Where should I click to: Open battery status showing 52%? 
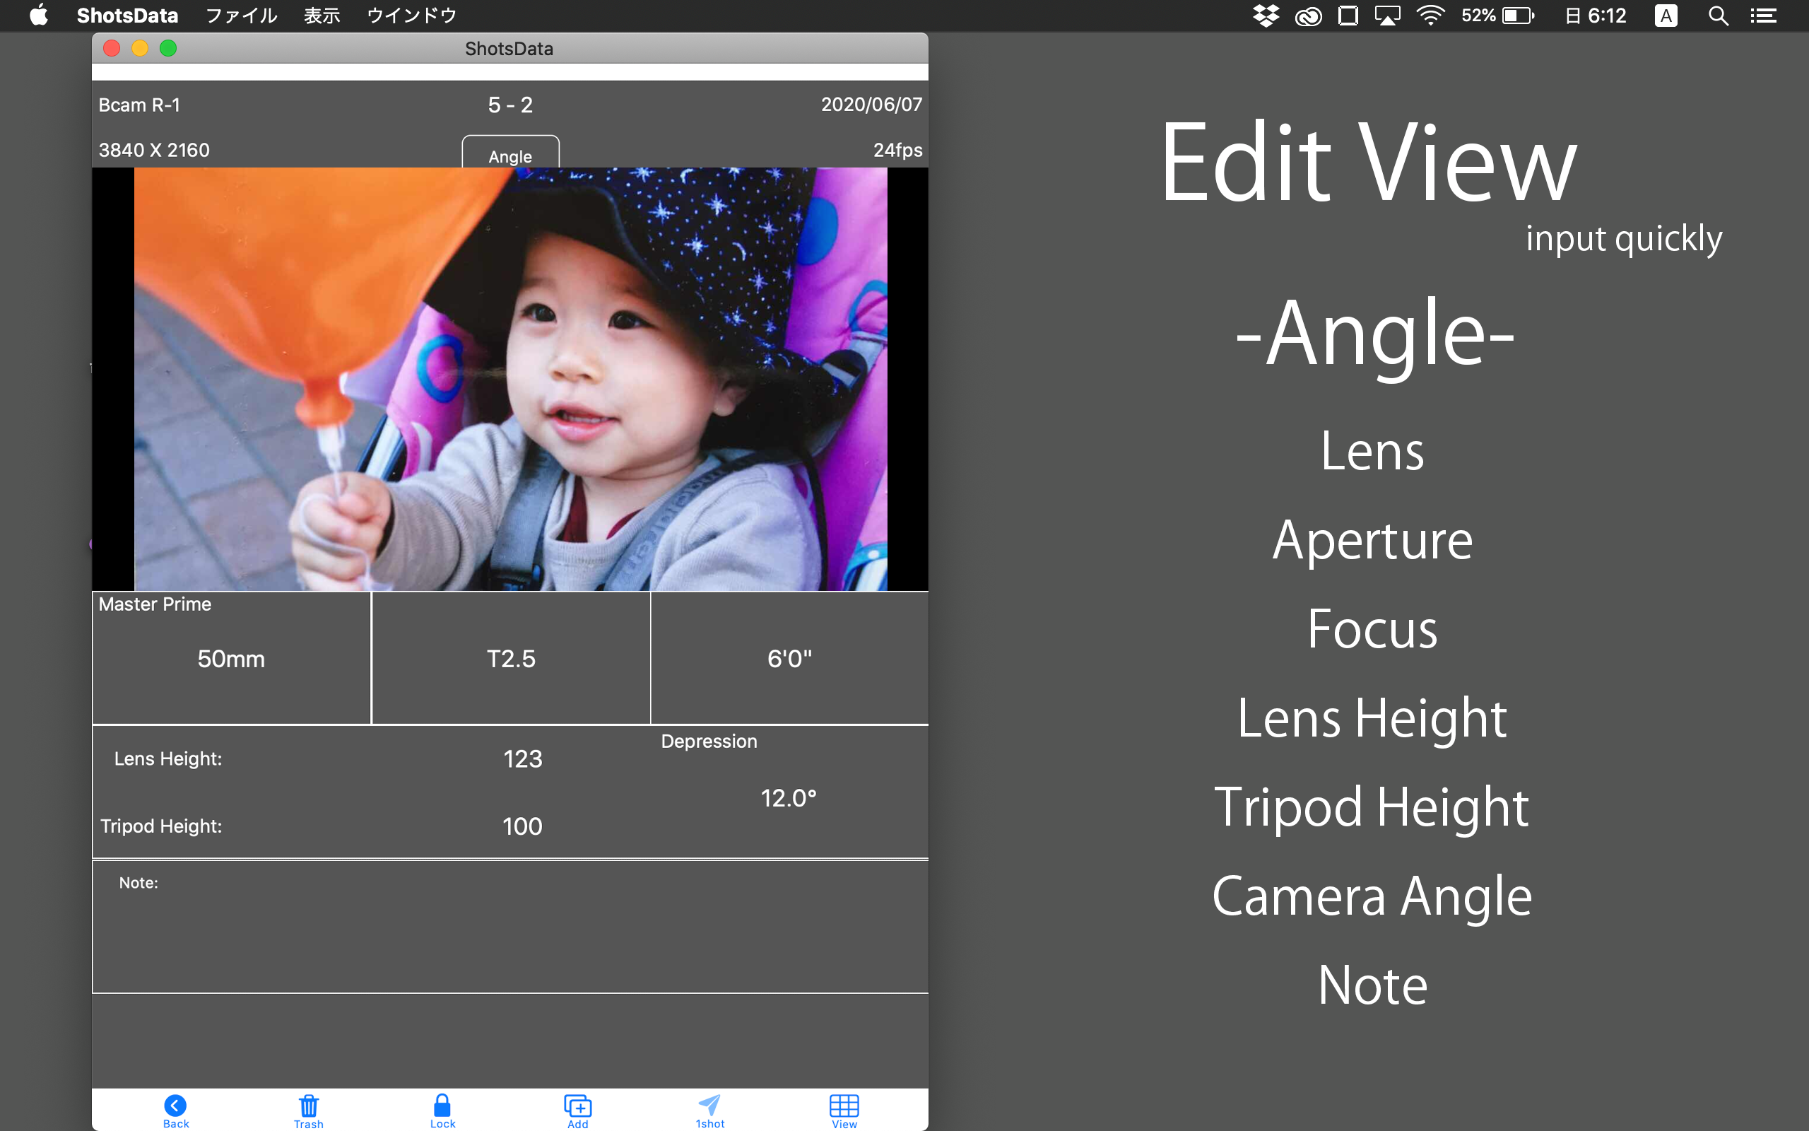click(1497, 16)
